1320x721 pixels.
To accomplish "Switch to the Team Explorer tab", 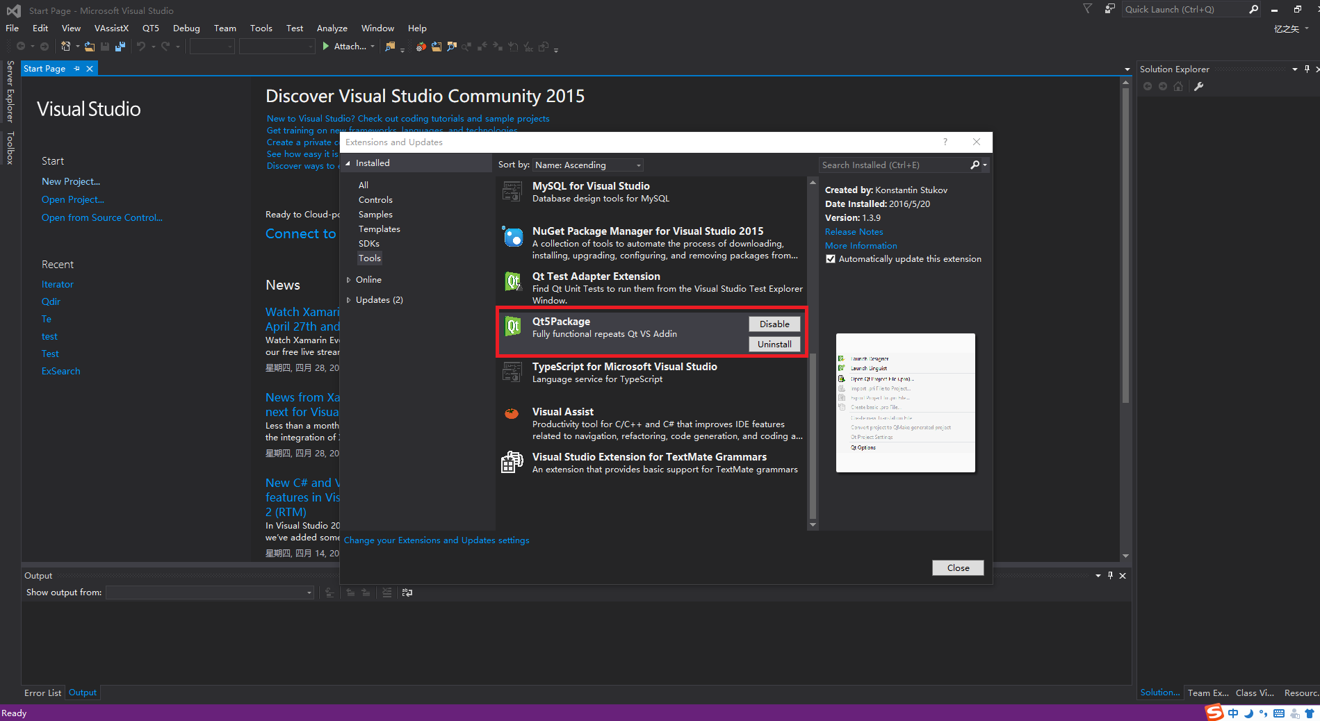I will [1208, 693].
